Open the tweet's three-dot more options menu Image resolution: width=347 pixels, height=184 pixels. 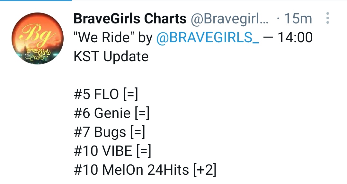[327, 19]
